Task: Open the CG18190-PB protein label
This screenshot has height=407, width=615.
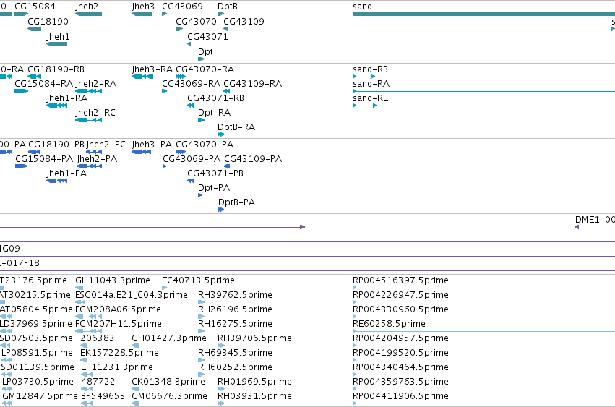Action: pyautogui.click(x=56, y=145)
